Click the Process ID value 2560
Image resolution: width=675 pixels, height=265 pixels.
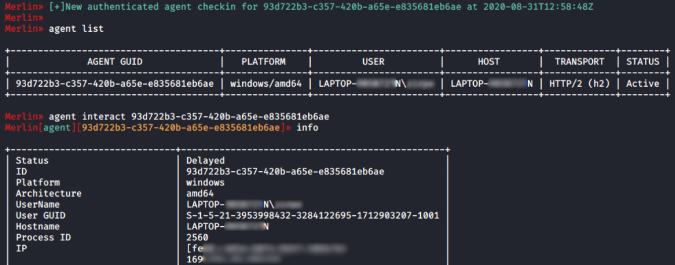pyautogui.click(x=197, y=237)
